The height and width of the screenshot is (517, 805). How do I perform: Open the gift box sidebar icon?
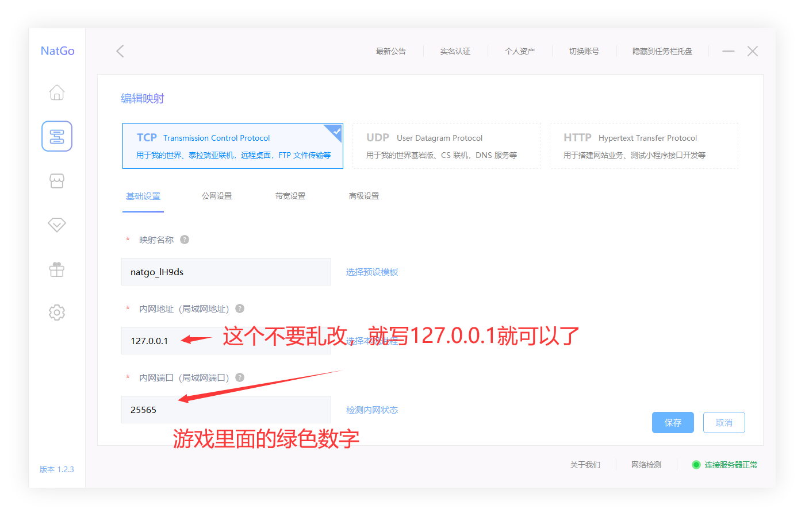coord(57,269)
